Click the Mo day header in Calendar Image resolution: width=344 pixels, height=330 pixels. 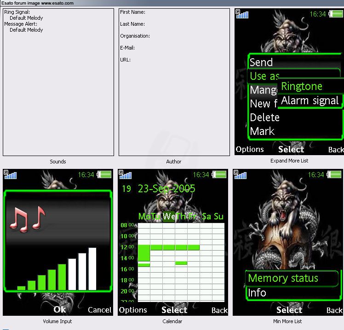click(x=143, y=216)
